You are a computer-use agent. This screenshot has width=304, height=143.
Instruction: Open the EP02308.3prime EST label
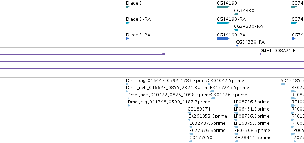252,131
